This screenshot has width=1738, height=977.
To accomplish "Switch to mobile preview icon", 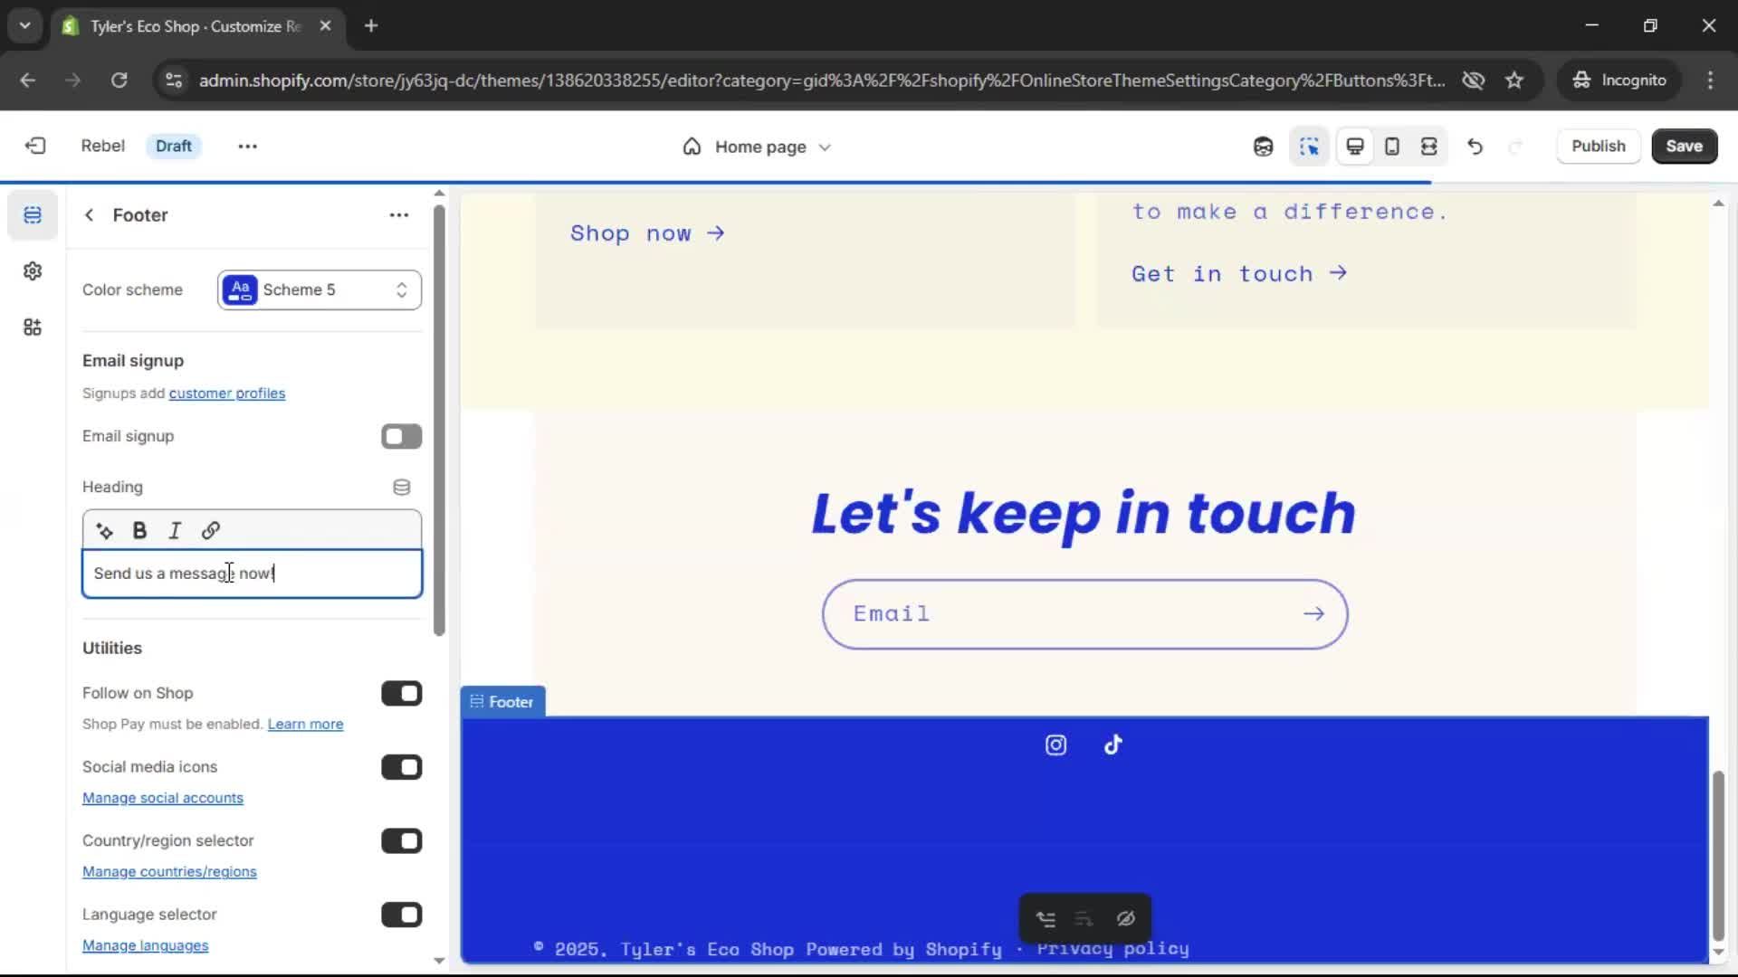I will (1392, 147).
